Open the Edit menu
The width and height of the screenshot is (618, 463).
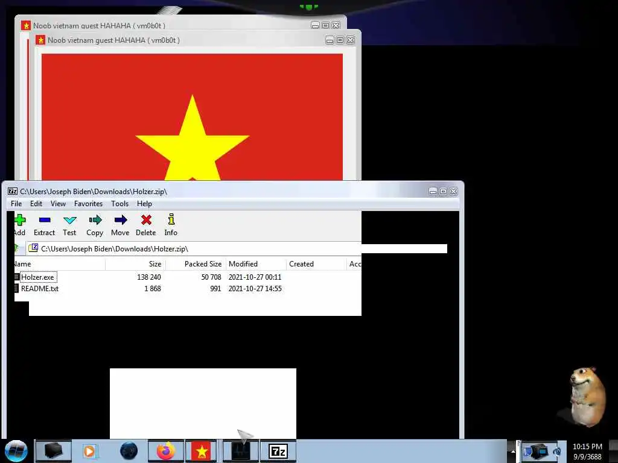[36, 204]
